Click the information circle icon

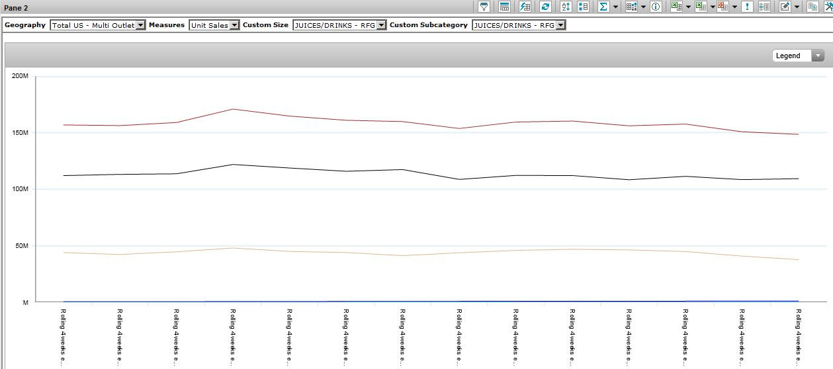656,7
